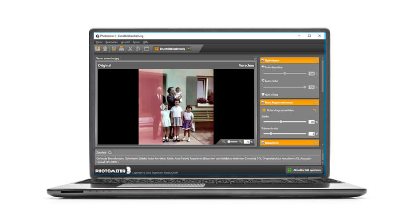
Task: Click the printer icon in toolbar
Action: click(x=122, y=48)
